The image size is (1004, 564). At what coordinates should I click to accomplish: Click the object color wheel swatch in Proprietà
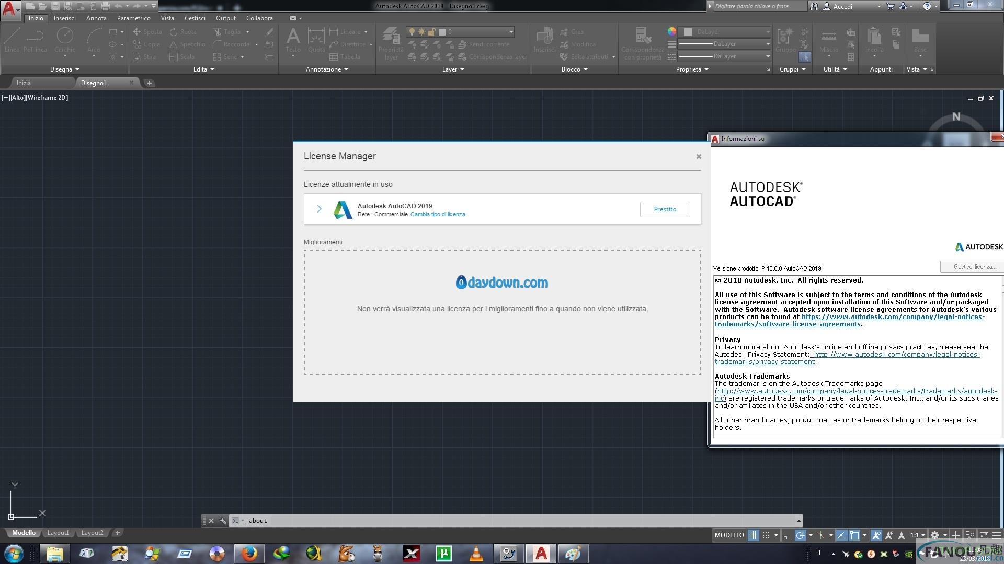pyautogui.click(x=672, y=31)
